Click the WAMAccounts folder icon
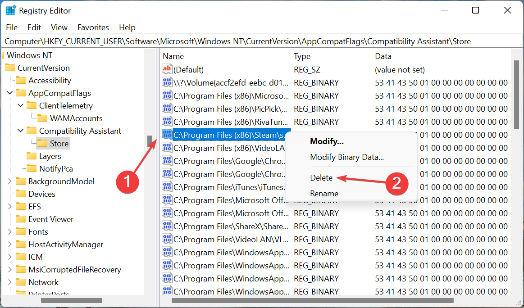This screenshot has height=308, width=524. click(42, 118)
